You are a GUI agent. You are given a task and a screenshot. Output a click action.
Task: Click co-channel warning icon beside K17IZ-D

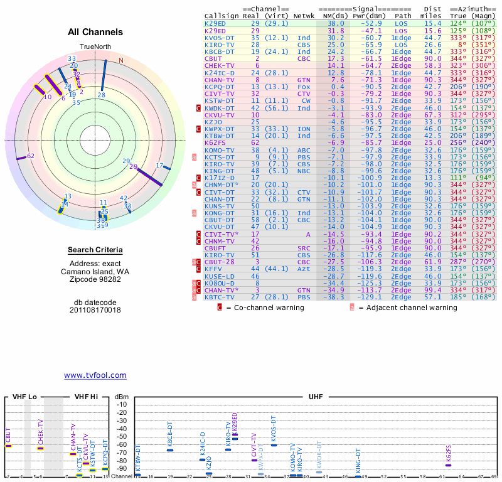[198, 178]
